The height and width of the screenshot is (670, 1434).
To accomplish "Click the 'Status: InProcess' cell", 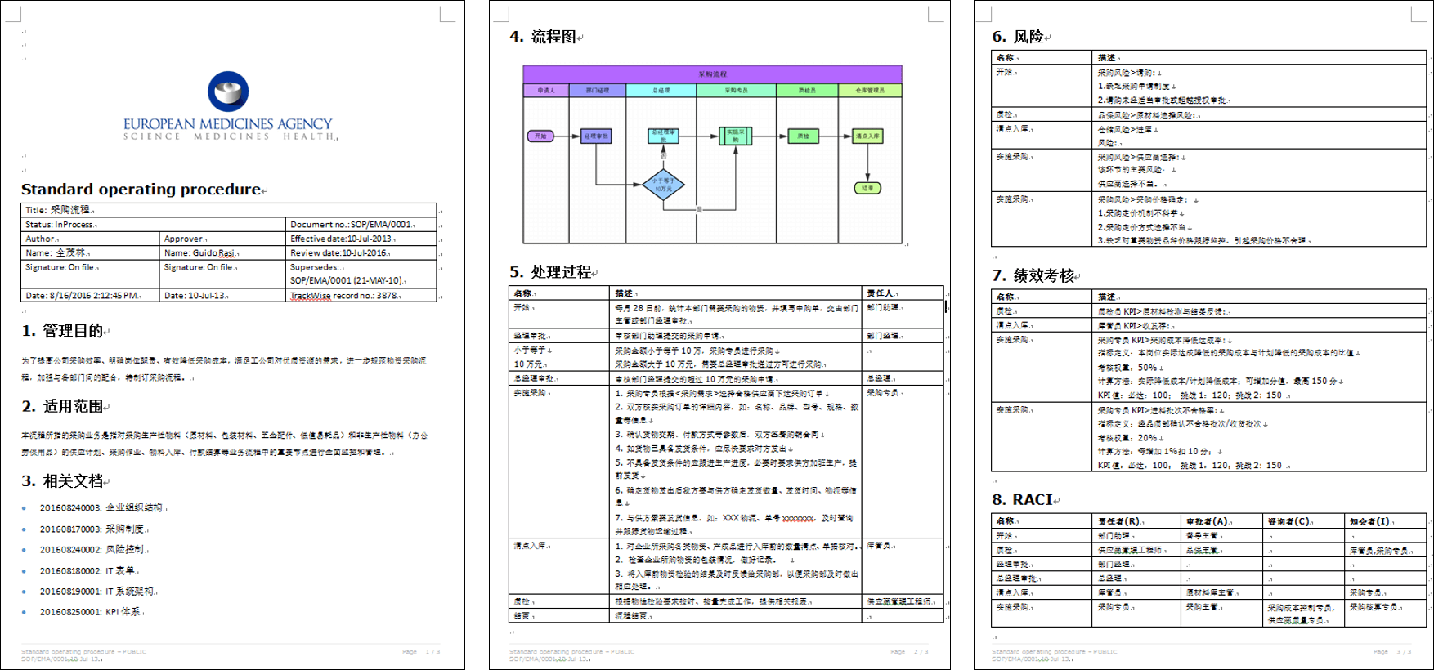I will point(153,224).
